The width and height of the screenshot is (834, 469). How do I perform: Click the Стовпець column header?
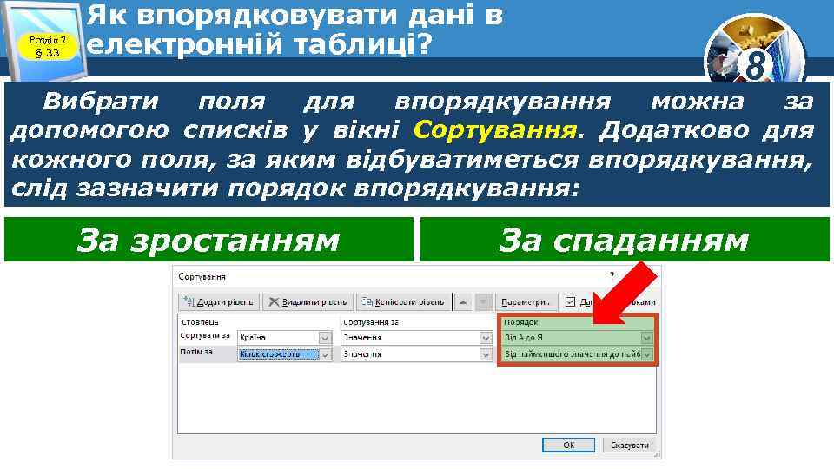pyautogui.click(x=200, y=322)
